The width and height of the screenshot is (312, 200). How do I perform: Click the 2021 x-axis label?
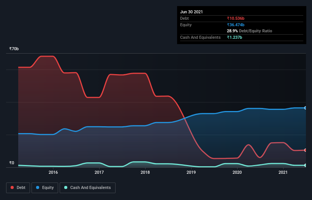(283, 172)
